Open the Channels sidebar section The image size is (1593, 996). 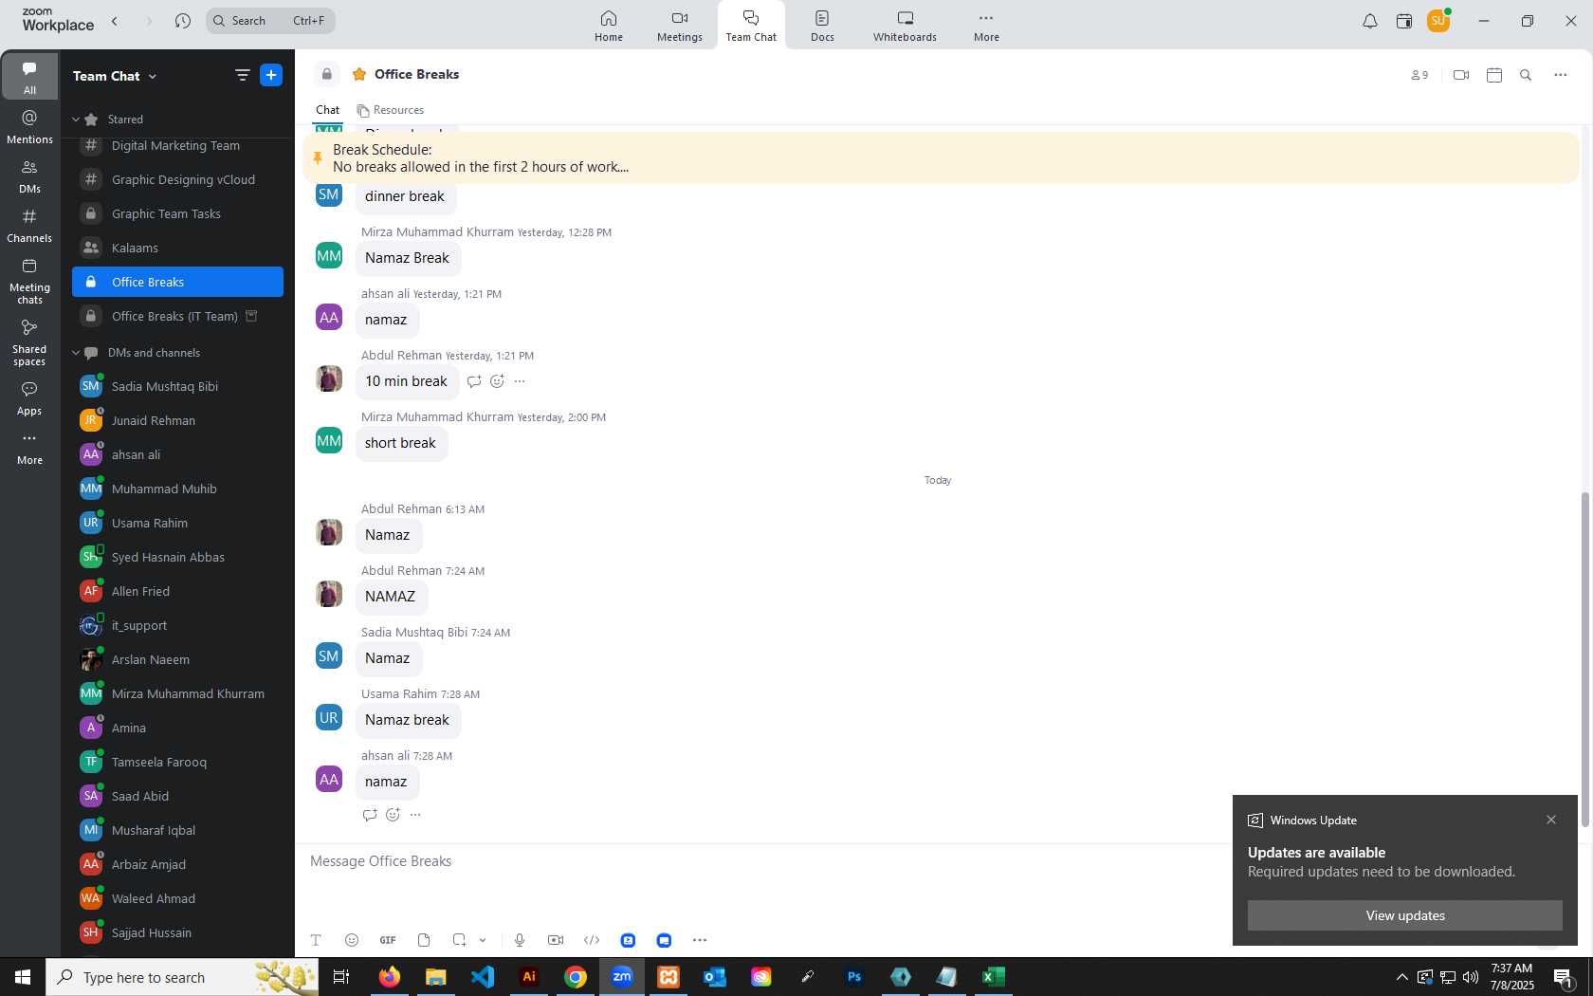click(x=29, y=226)
